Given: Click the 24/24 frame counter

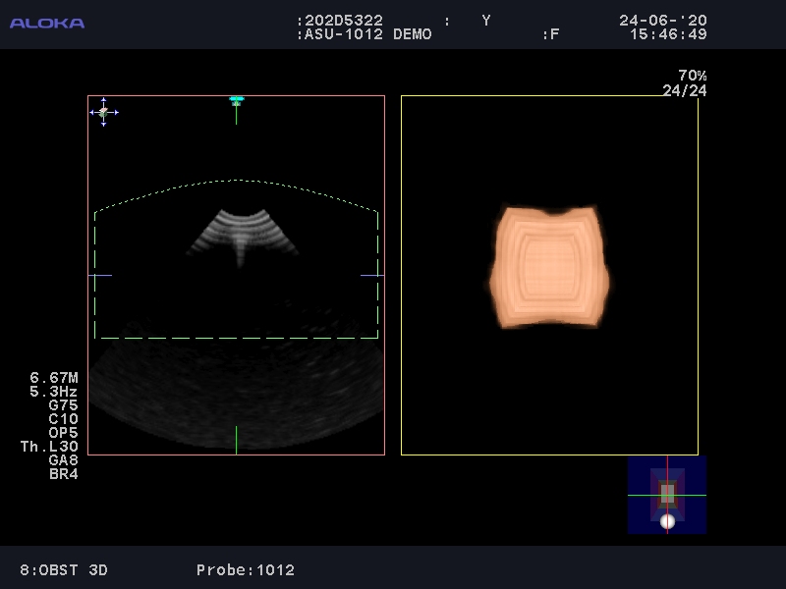Looking at the screenshot, I should (x=684, y=91).
